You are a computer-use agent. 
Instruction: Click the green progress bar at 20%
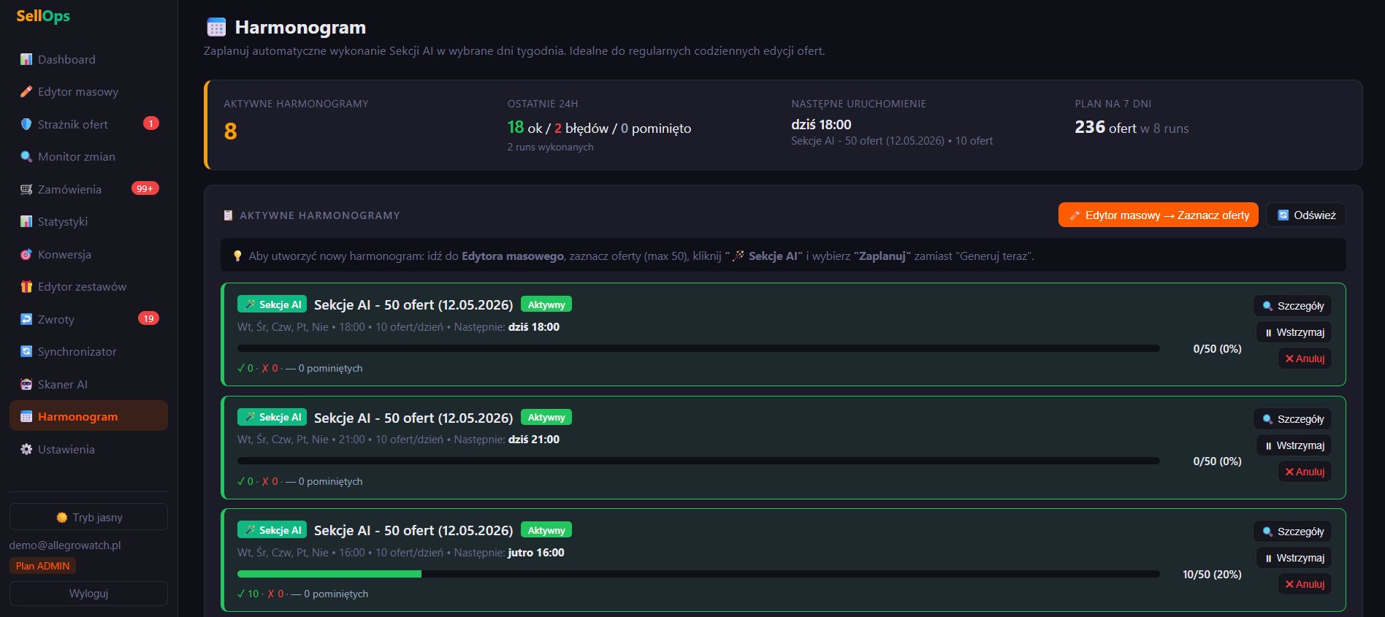point(329,574)
